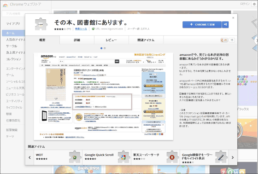Switch to the 詳細 tab
The image size is (258, 174).
77,40
